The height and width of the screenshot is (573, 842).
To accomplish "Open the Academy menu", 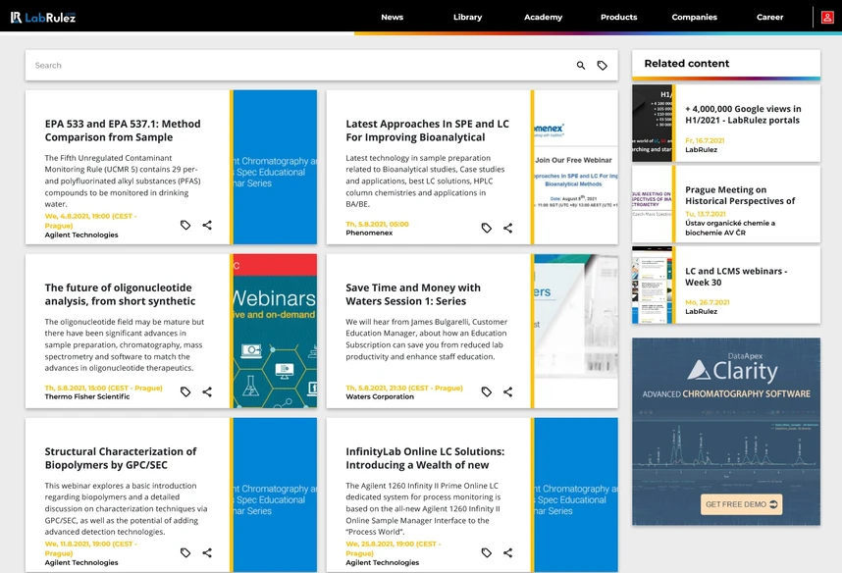I will (x=544, y=18).
